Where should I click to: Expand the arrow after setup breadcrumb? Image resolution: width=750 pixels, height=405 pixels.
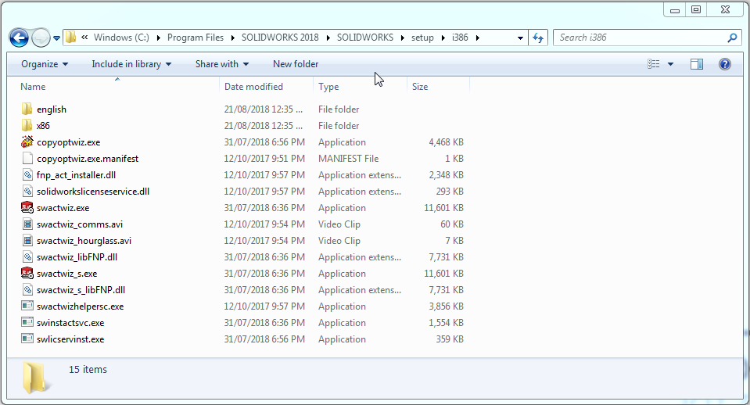click(443, 38)
